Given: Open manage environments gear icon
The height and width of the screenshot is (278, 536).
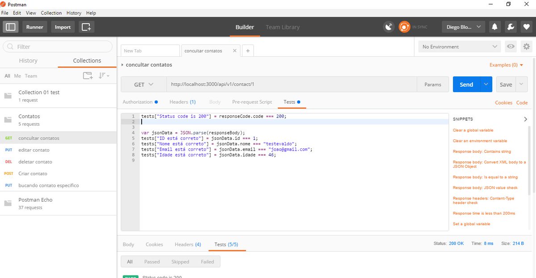Looking at the screenshot, I should [x=527, y=46].
